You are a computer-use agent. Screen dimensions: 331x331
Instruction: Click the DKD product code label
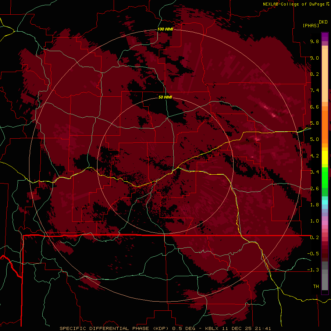[323, 22]
